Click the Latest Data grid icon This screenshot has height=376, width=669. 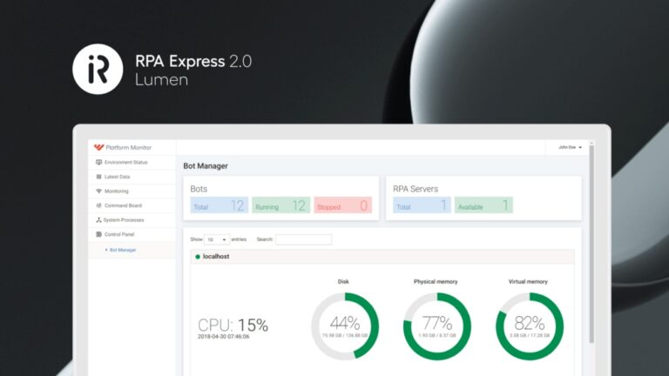[99, 177]
